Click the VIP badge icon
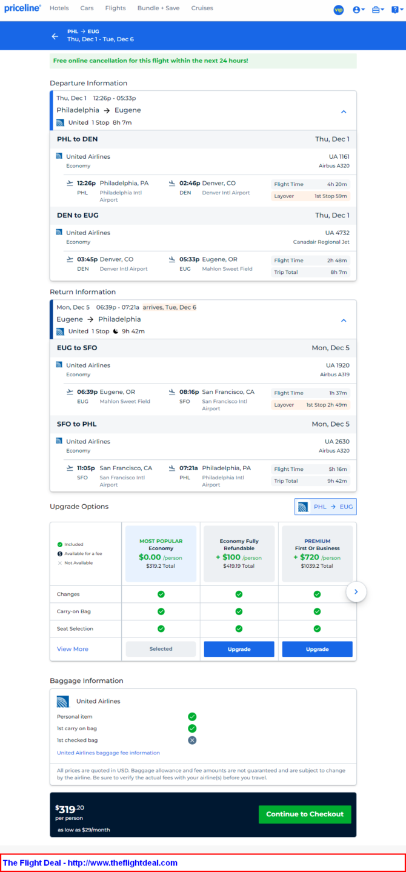Screen dimensions: 406x872 tap(339, 10)
